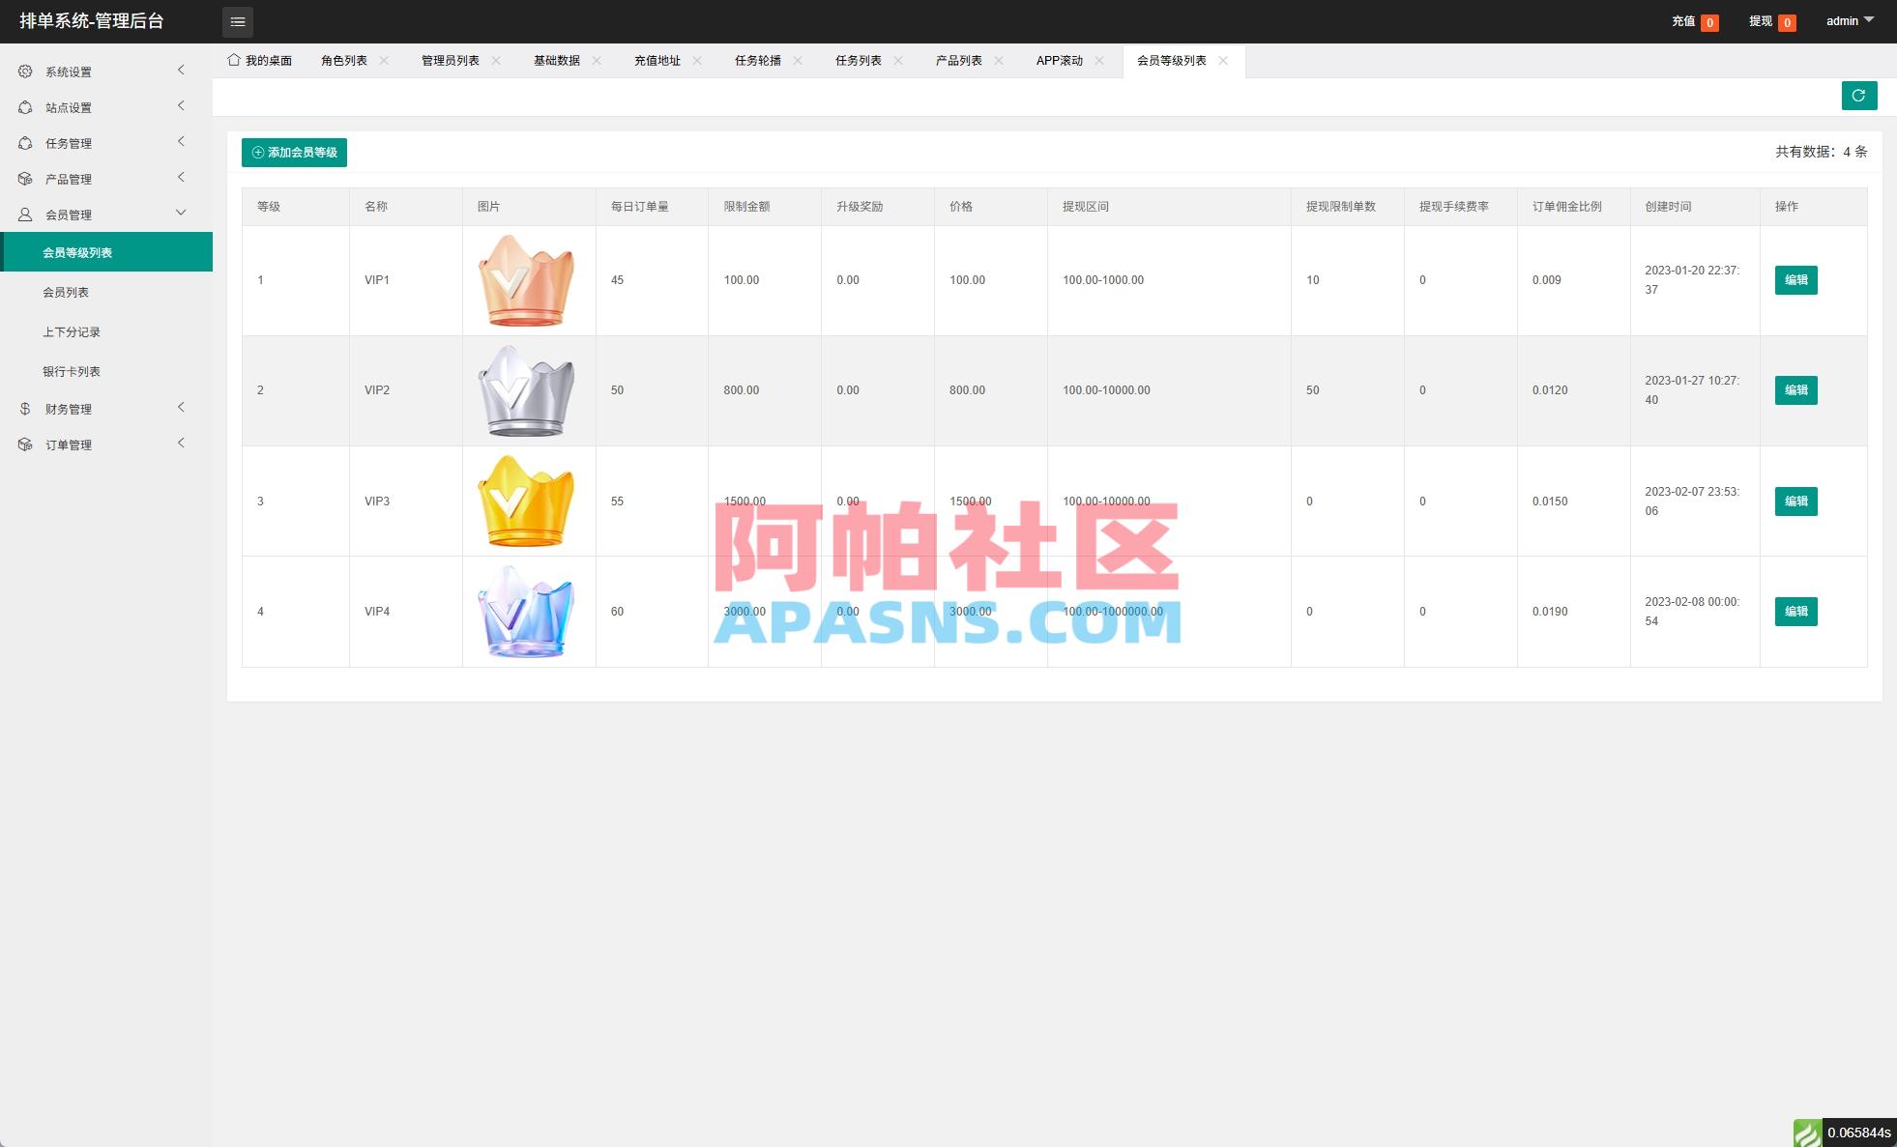The width and height of the screenshot is (1897, 1147).
Task: Switch to the 任务列表 tab
Action: tap(857, 60)
